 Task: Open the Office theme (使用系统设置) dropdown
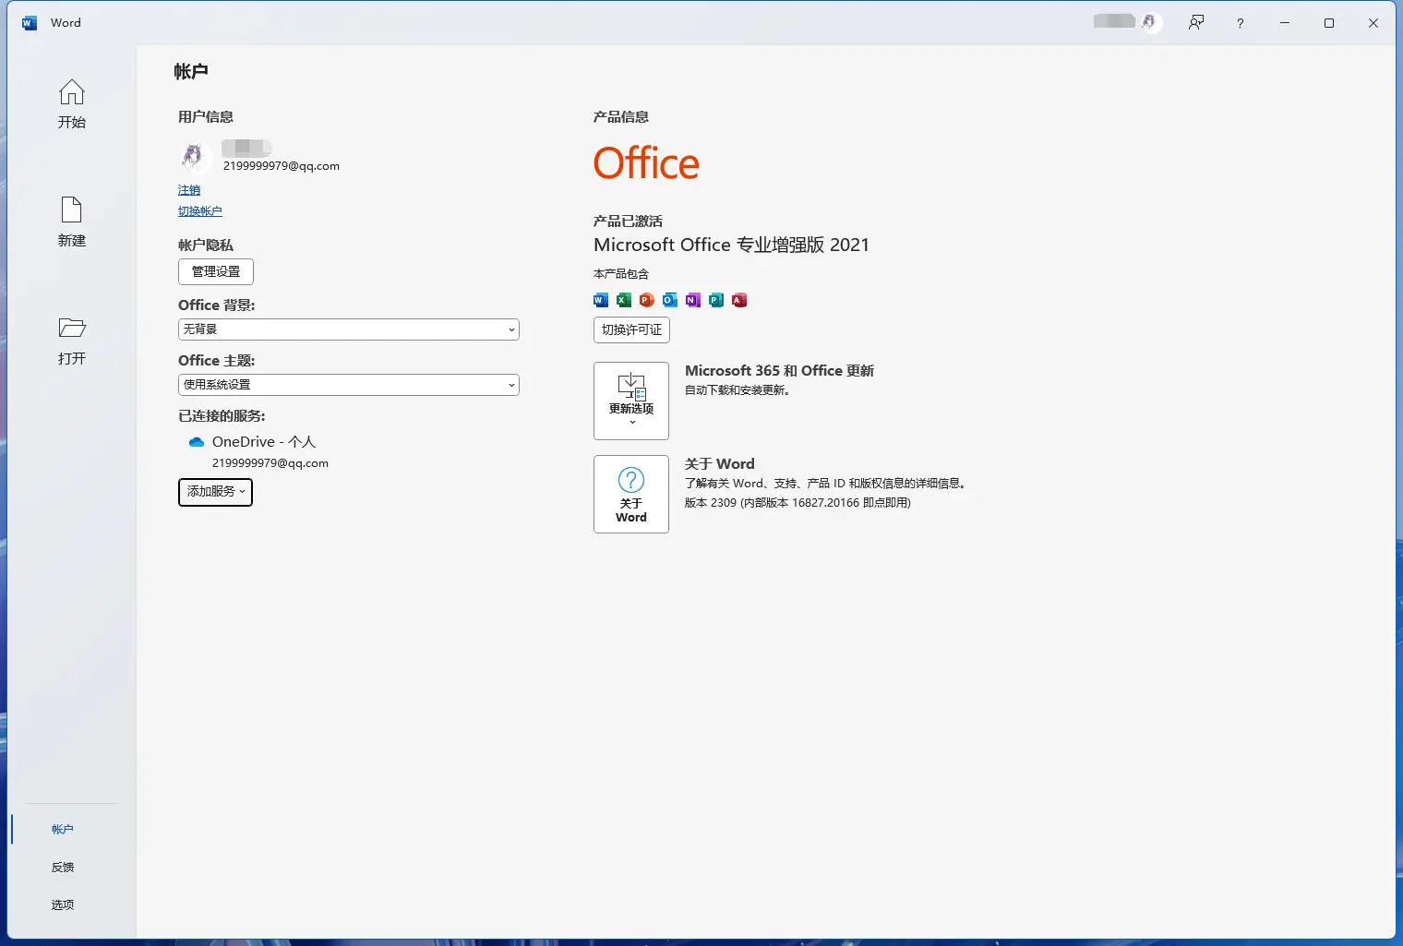[348, 385]
